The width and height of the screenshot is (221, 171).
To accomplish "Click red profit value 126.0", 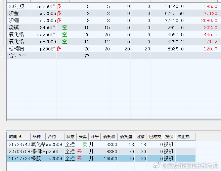I will 211,49.
